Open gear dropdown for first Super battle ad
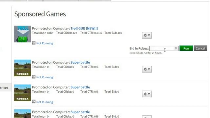Image resolution: width=210 pixels, height=118 pixels. pos(147,69)
